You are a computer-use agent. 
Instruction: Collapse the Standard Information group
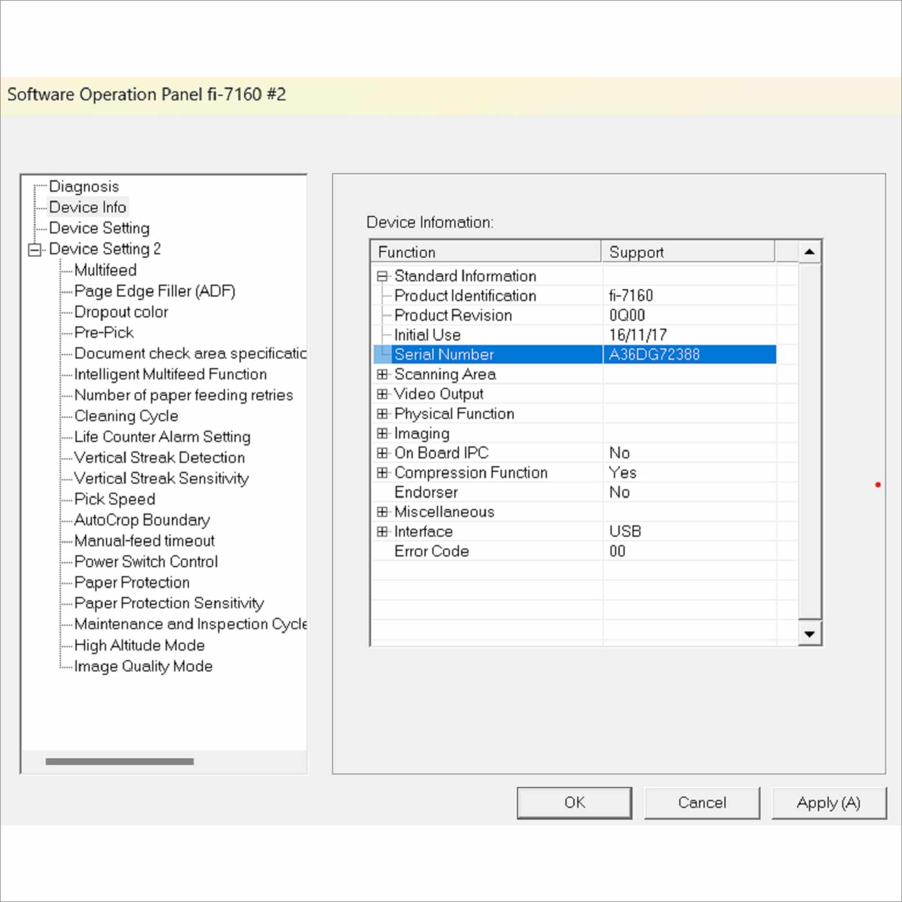pyautogui.click(x=383, y=276)
